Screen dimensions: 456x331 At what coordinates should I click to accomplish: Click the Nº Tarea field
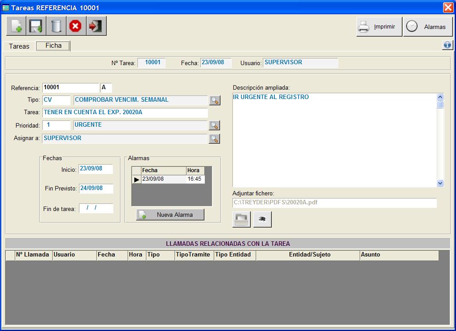point(152,62)
